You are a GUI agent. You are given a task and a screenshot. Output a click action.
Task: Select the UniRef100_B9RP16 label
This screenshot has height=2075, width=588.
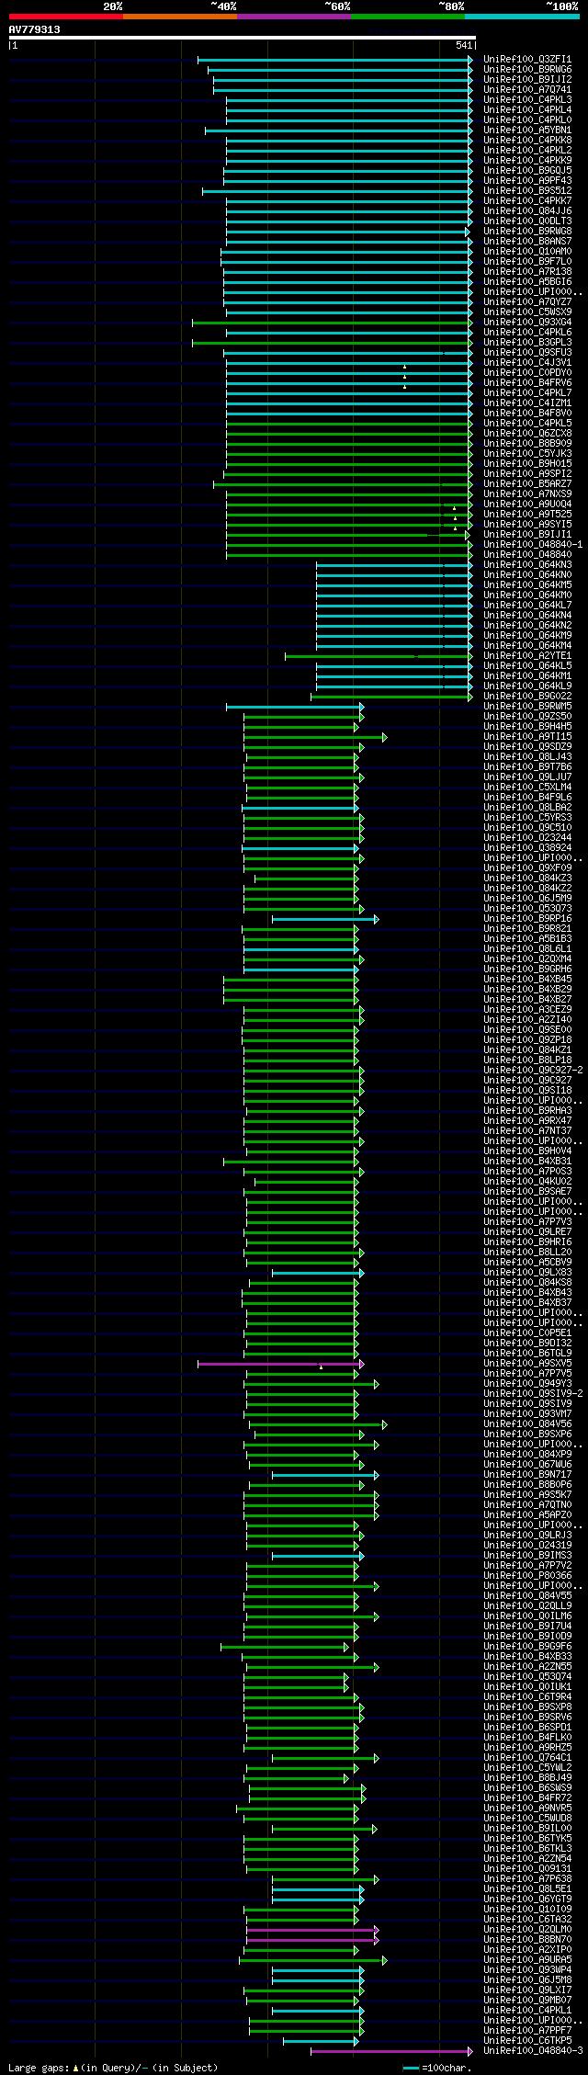coord(527,919)
